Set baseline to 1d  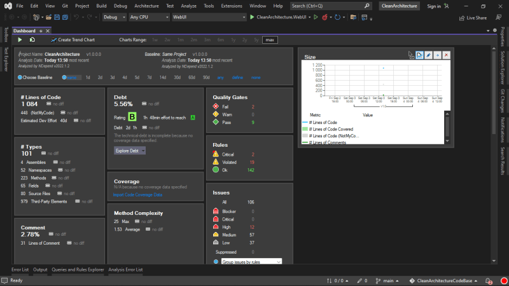(x=88, y=78)
